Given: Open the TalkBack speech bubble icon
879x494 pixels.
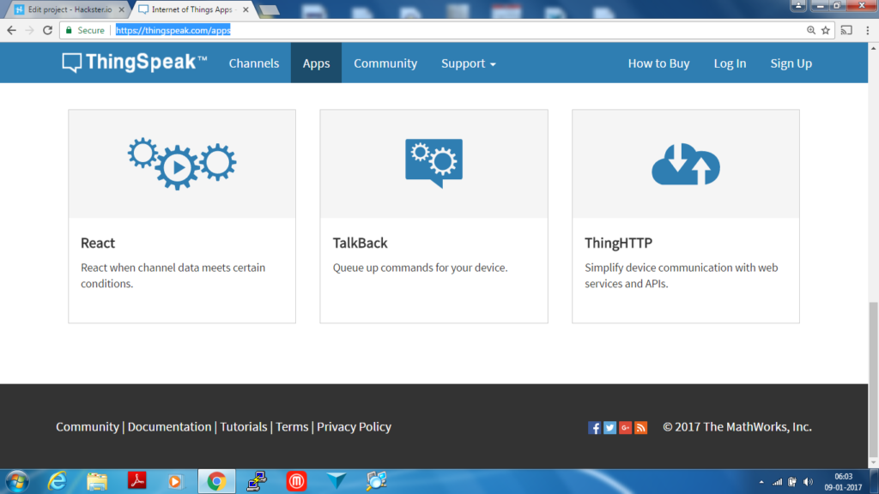Looking at the screenshot, I should click(x=433, y=163).
